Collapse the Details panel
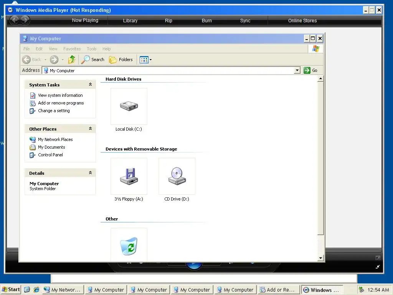The image size is (393, 295). (x=91, y=172)
